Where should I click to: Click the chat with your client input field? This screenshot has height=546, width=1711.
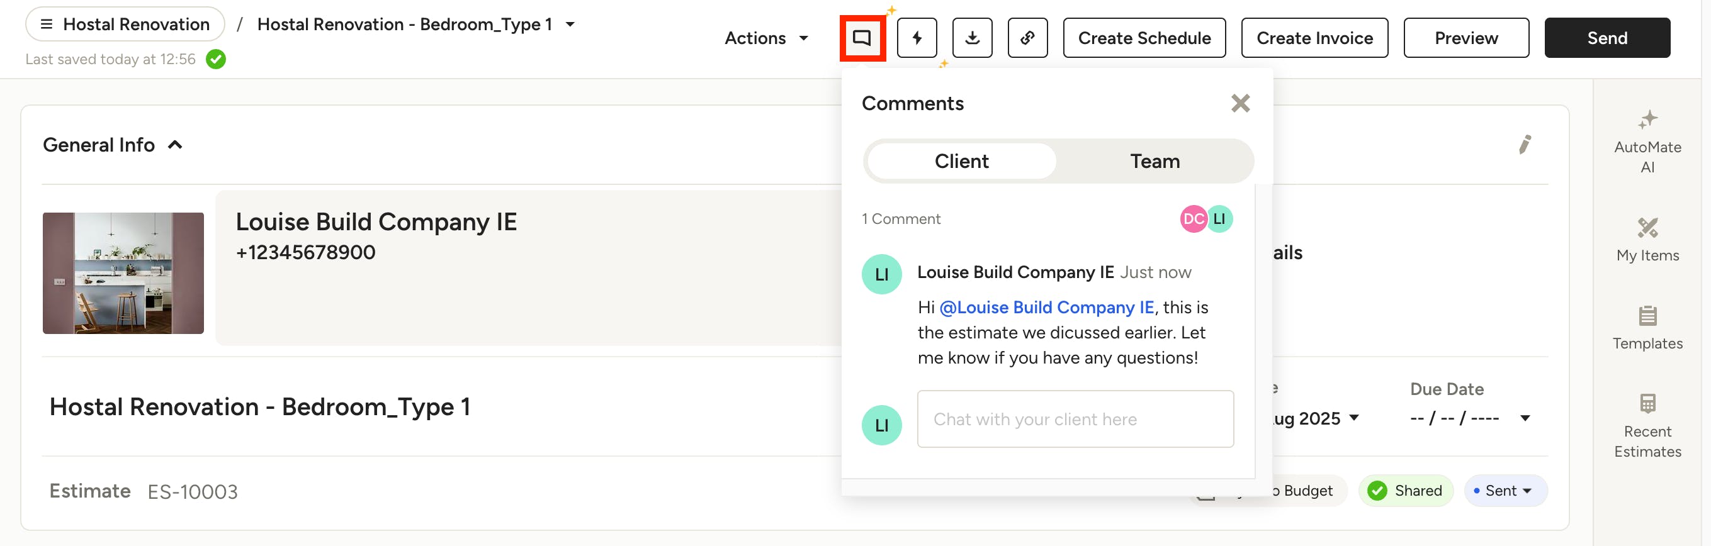[1074, 419]
